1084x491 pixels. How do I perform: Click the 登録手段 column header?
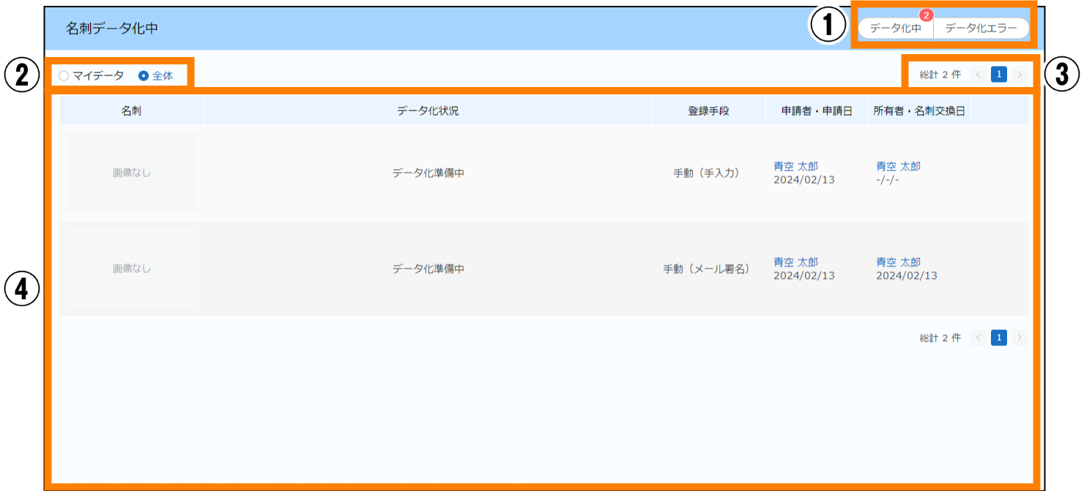click(708, 111)
